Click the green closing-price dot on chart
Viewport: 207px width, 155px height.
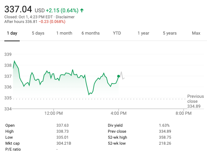click(x=119, y=76)
